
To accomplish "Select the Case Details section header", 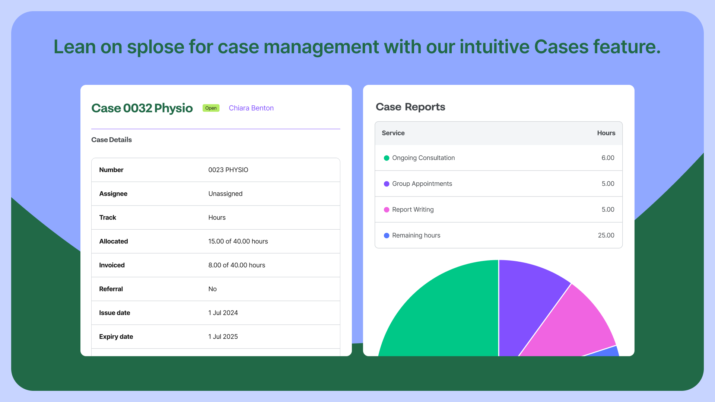I will click(x=111, y=140).
